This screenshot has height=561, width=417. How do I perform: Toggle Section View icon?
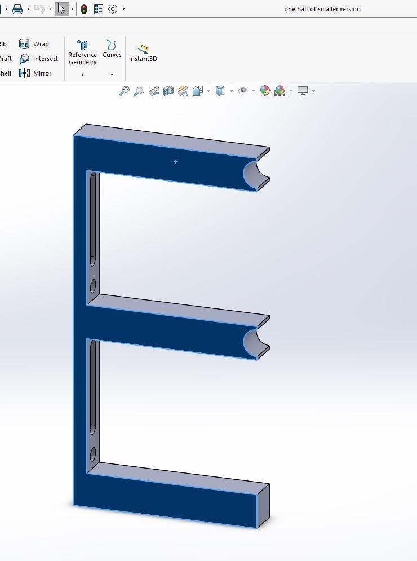[168, 91]
